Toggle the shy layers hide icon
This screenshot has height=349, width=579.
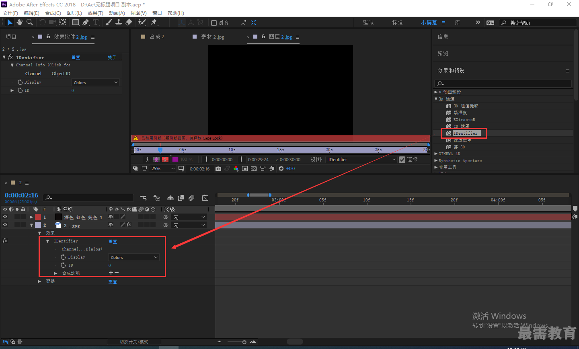[170, 198]
